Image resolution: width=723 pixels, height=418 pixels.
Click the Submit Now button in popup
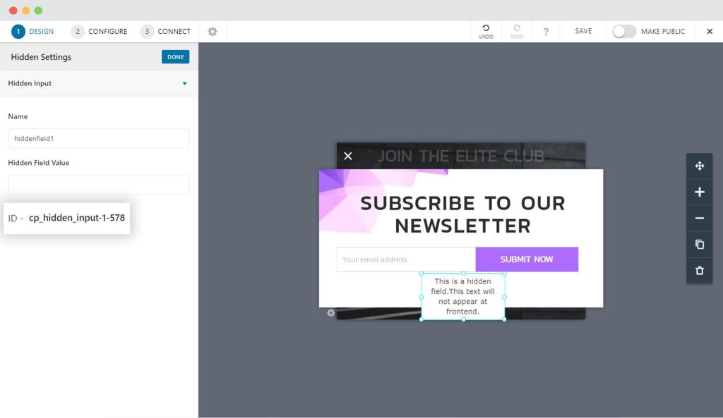click(x=527, y=259)
